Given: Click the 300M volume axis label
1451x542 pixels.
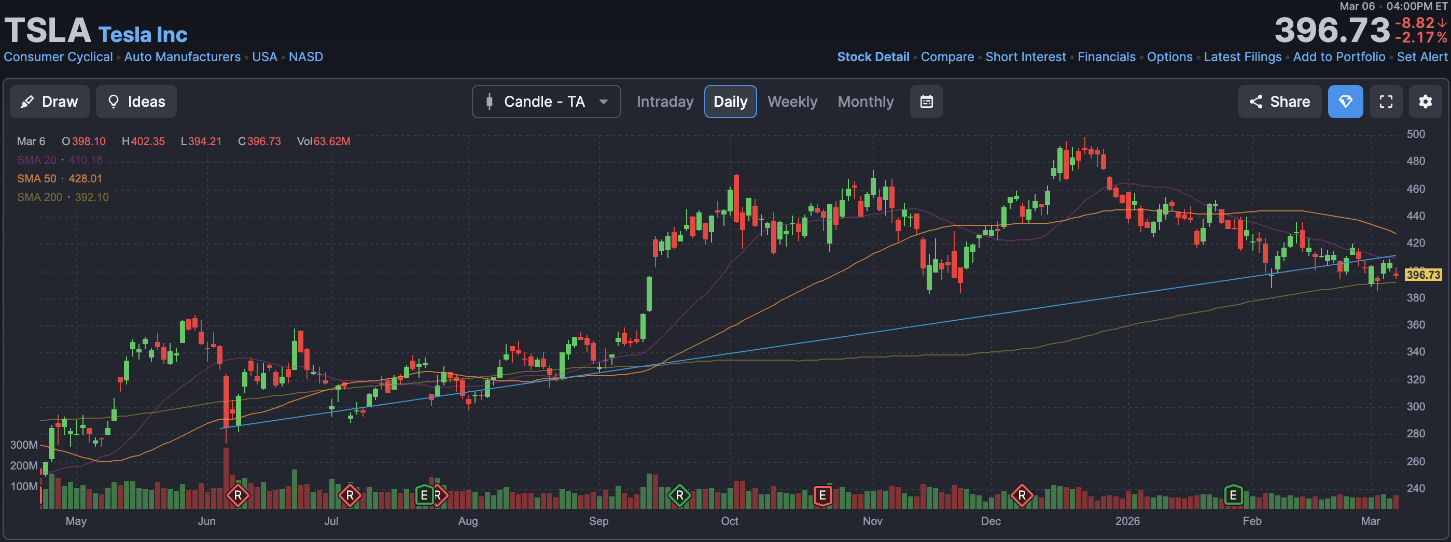Looking at the screenshot, I should click(24, 445).
